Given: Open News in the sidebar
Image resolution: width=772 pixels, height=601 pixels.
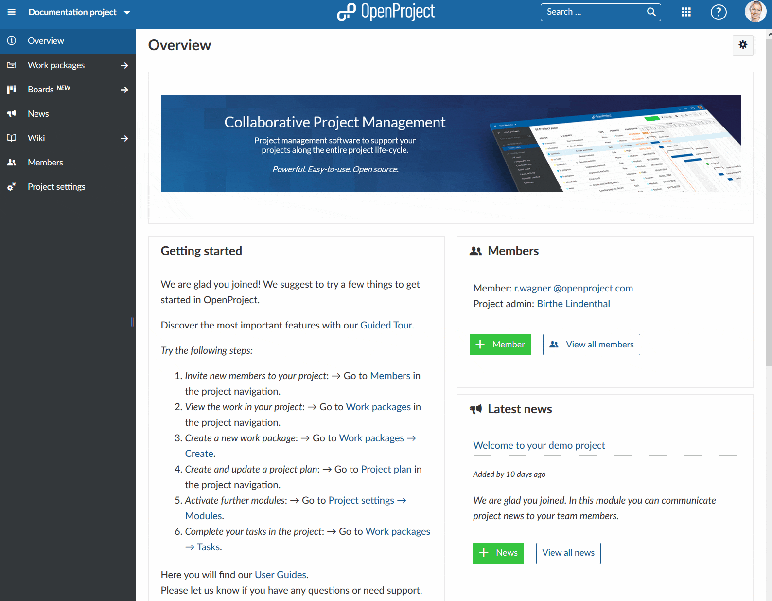Looking at the screenshot, I should click(38, 114).
